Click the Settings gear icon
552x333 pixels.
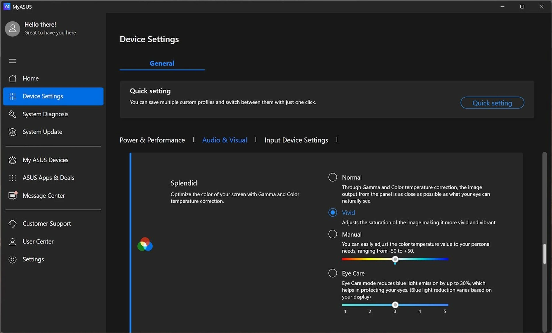tap(12, 259)
